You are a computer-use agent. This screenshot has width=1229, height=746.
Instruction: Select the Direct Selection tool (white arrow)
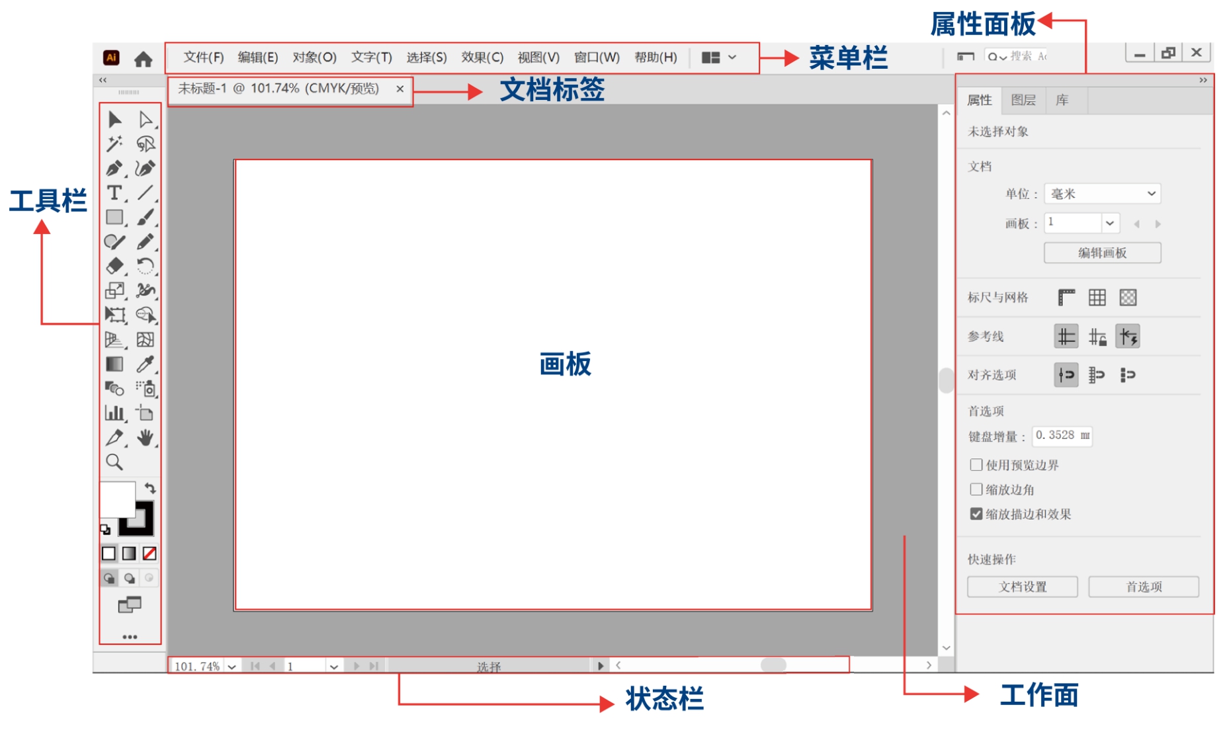146,119
